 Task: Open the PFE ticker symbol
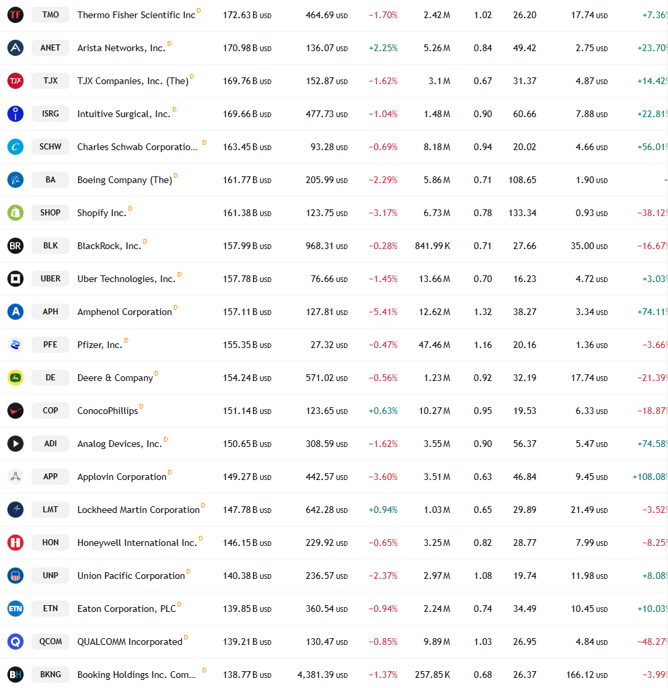point(50,345)
